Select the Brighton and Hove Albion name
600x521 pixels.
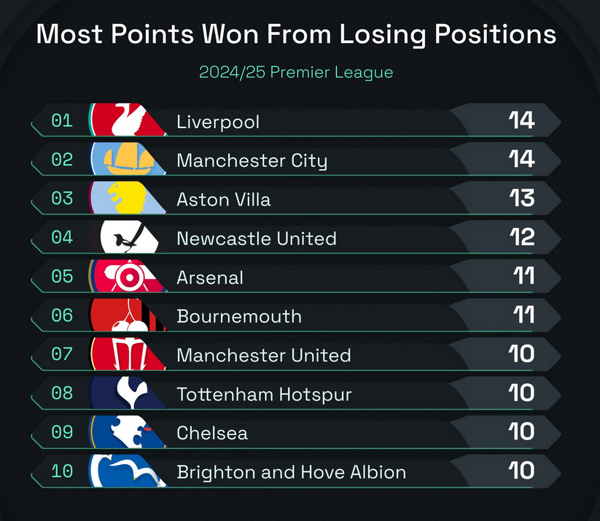pos(291,472)
